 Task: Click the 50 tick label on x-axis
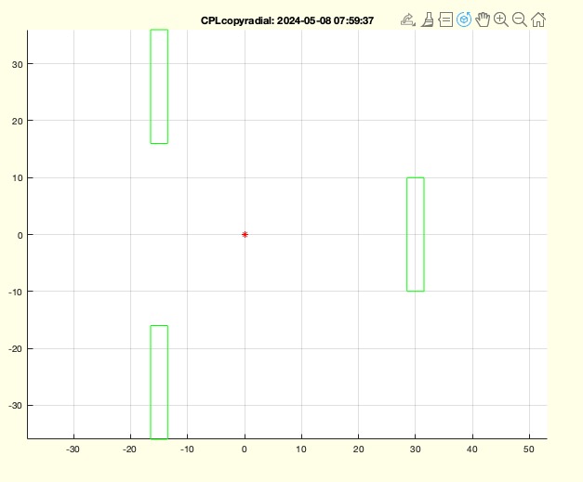[x=529, y=449]
